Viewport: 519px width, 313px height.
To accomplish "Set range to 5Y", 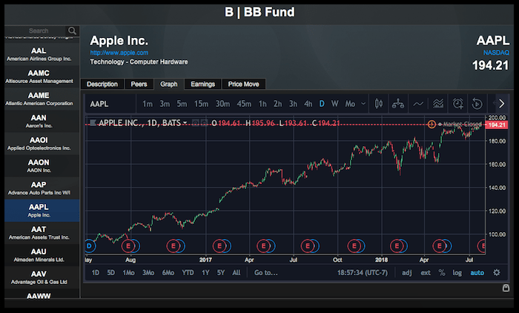I will 221,273.
